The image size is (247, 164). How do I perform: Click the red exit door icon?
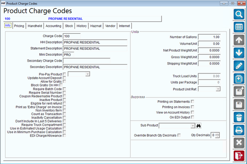[239, 156]
